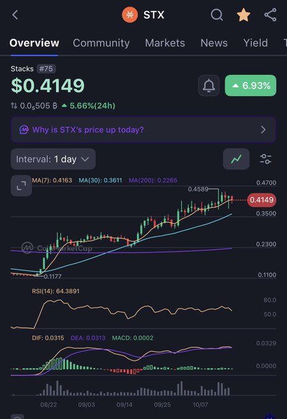Tap the 0.0₅505 BTC price text

click(38, 106)
